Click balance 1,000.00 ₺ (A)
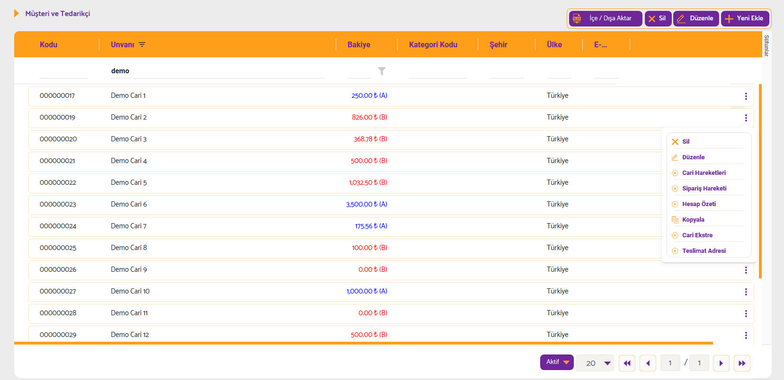The width and height of the screenshot is (784, 380). (x=366, y=291)
